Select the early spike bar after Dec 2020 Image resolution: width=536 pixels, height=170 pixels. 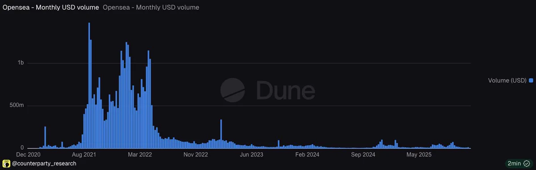click(x=45, y=138)
